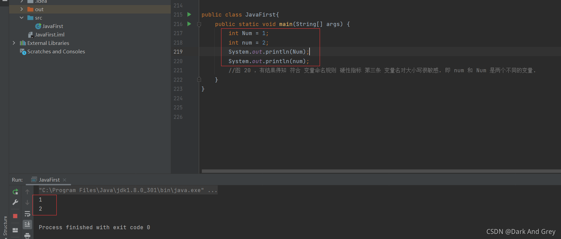Click the Restore Layout icon in Run panel
The image size is (561, 239).
point(15,230)
